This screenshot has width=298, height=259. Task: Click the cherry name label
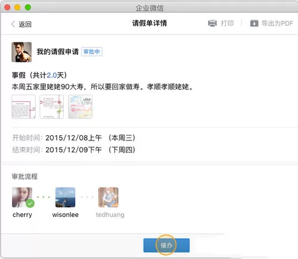22,215
